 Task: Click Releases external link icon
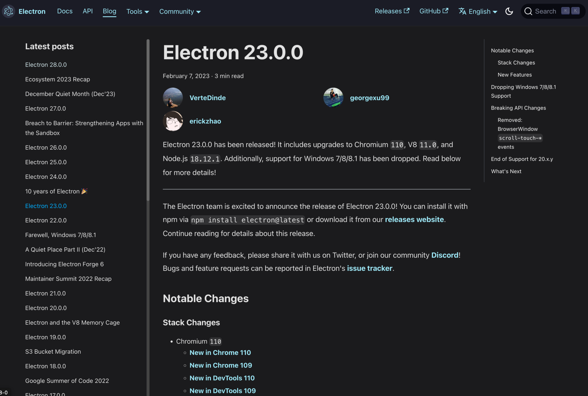click(407, 11)
